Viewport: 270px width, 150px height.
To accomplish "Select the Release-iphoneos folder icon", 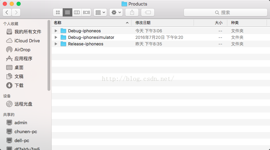I will [63, 44].
